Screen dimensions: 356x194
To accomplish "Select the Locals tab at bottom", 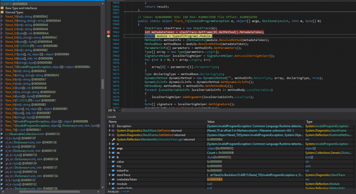I will pyautogui.click(x=126, y=191).
